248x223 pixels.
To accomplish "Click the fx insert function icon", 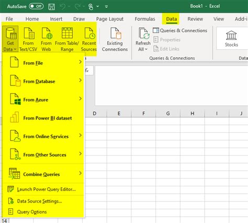I will [87, 70].
